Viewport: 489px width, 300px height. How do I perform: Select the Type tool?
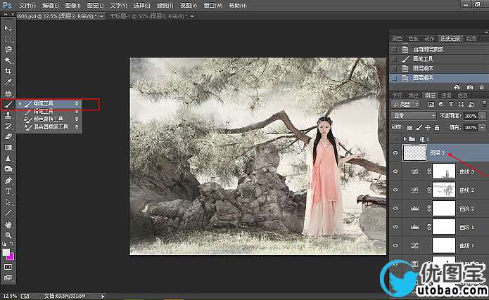8,191
